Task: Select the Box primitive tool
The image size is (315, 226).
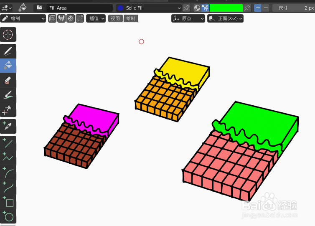Action: click(x=8, y=201)
